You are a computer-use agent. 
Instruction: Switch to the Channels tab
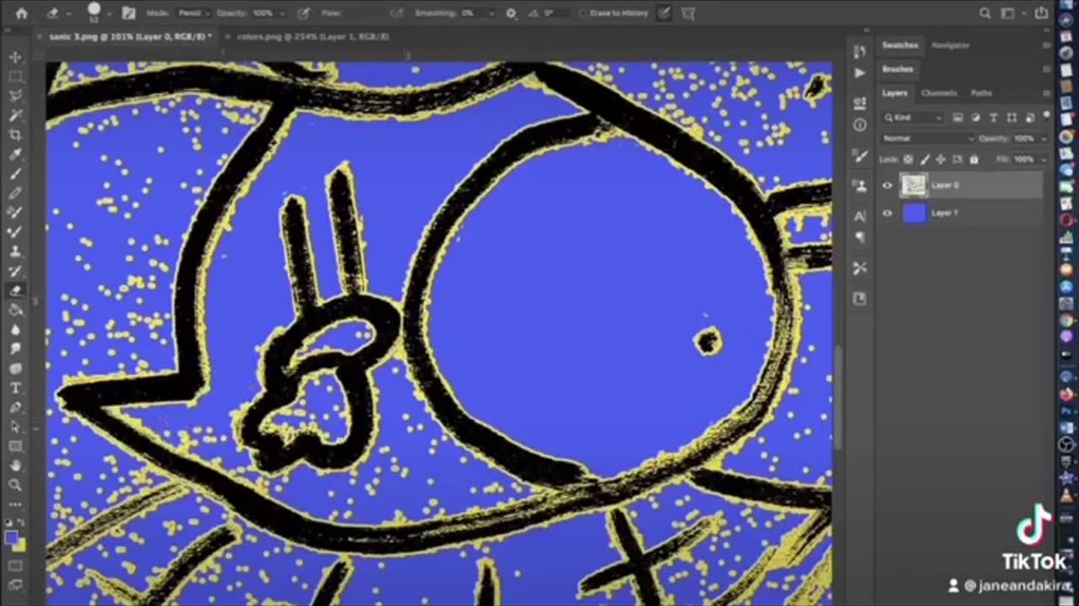938,93
